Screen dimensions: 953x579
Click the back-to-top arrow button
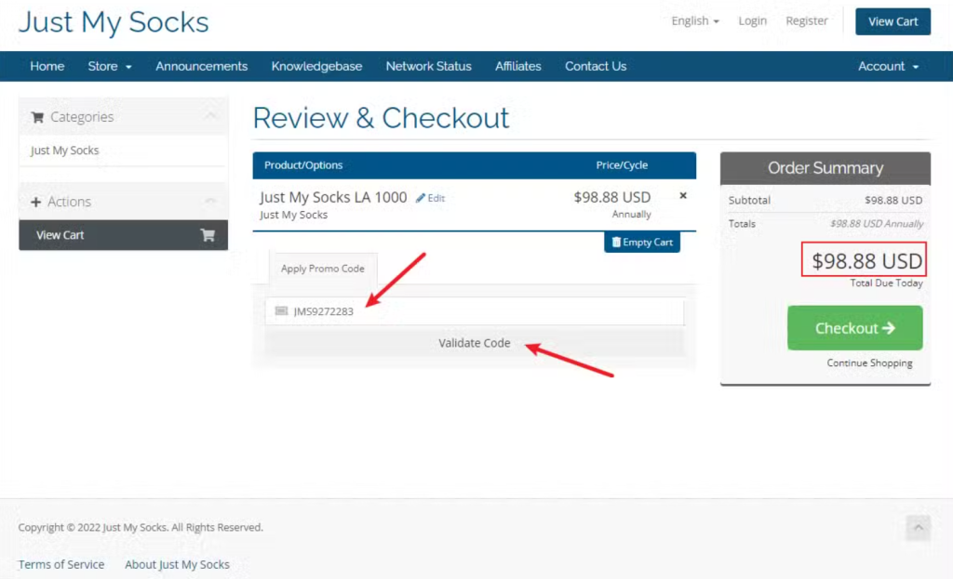[x=919, y=528]
